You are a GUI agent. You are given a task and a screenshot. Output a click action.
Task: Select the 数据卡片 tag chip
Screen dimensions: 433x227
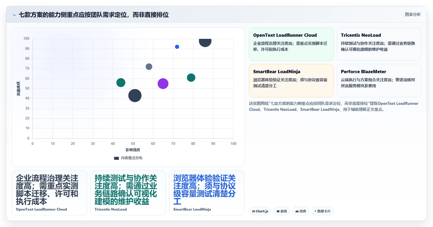[x=322, y=211]
